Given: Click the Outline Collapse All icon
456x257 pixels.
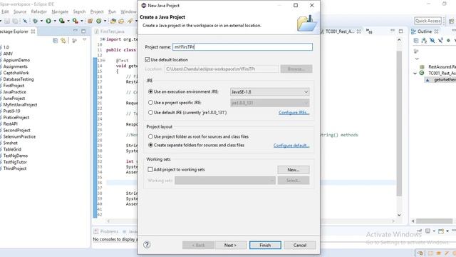Looking at the screenshot, I should pos(416,41).
